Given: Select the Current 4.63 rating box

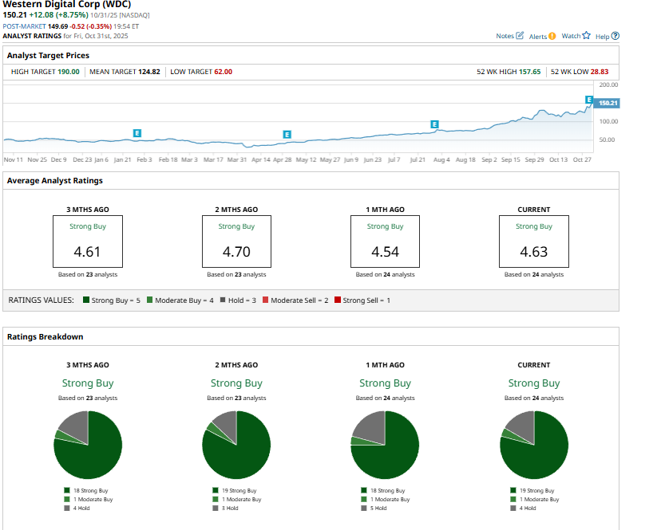Looking at the screenshot, I should 533,241.
